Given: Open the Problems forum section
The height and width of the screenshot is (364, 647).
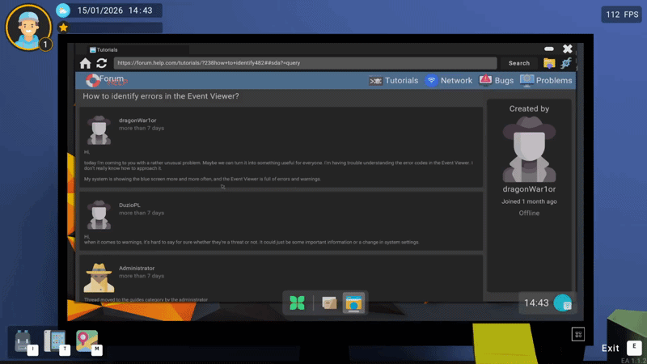Looking at the screenshot, I should [546, 81].
